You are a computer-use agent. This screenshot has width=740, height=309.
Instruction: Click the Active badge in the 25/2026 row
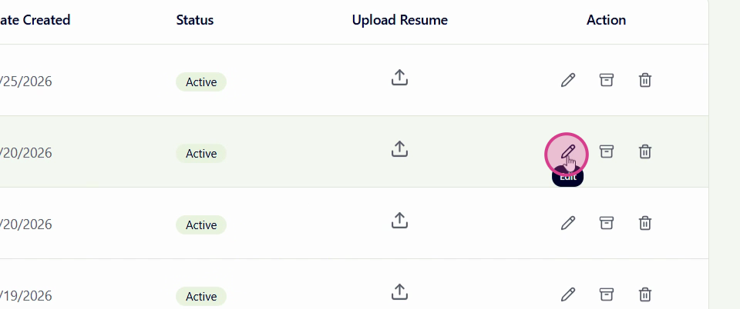201,82
